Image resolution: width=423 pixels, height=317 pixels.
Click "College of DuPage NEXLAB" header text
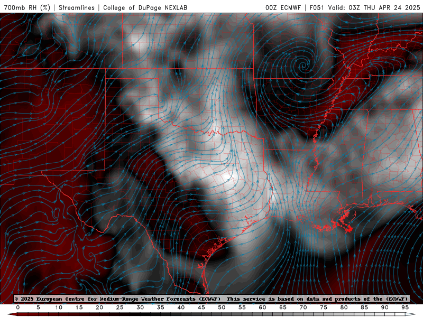pos(145,7)
